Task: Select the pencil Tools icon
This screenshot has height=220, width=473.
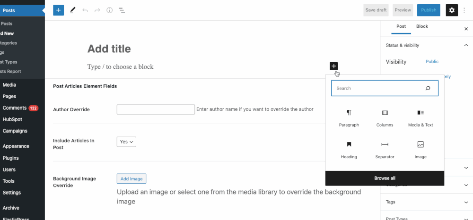Action: [x=72, y=10]
